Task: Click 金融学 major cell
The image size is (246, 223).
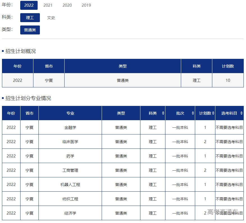Action: pos(70,127)
